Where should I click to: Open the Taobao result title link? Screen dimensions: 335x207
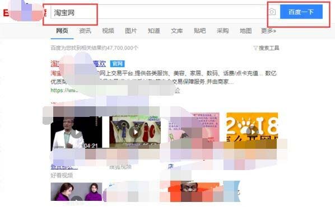tap(78, 64)
